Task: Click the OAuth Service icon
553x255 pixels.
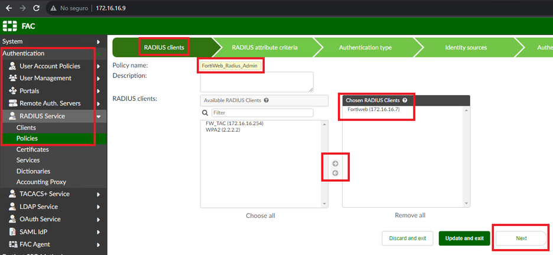Action: coord(12,219)
